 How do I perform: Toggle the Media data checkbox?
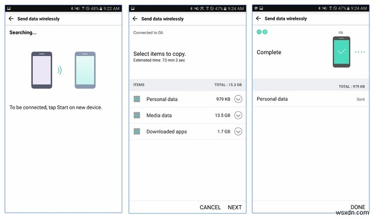137,115
